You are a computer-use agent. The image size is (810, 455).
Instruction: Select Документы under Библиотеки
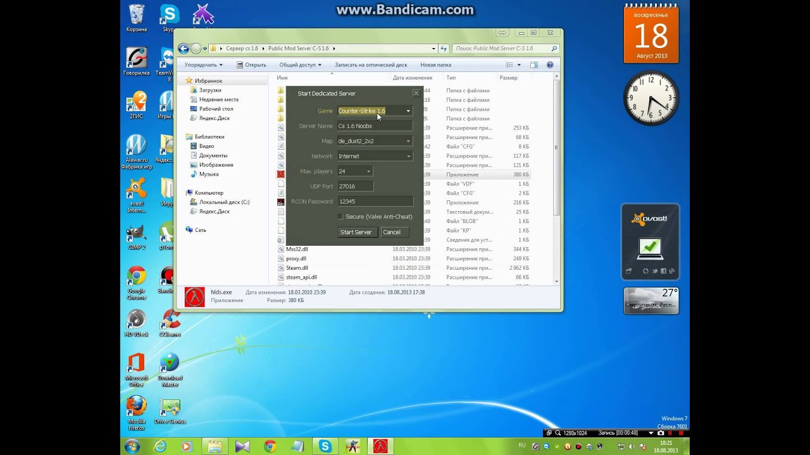pos(213,155)
